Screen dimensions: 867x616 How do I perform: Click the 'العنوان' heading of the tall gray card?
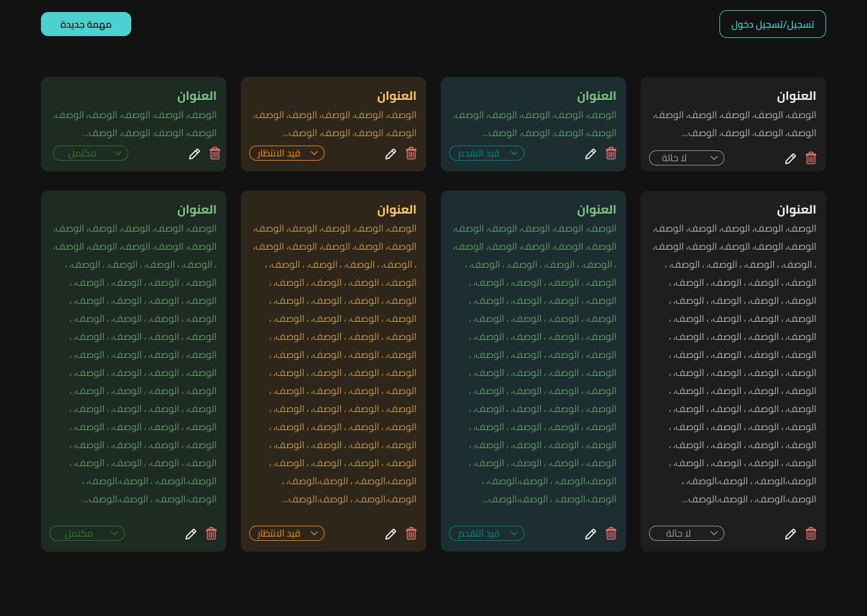click(x=797, y=209)
